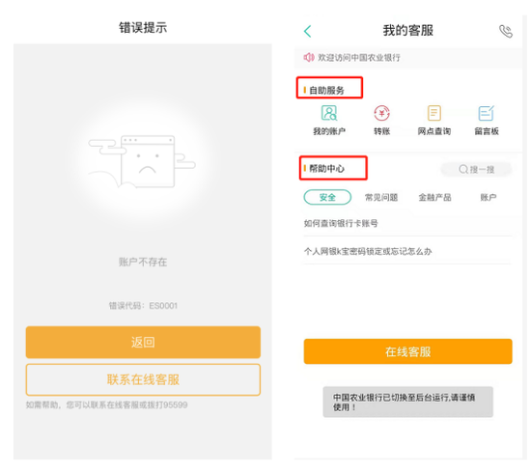
Task: Click the sad face error illustration
Action: click(142, 162)
